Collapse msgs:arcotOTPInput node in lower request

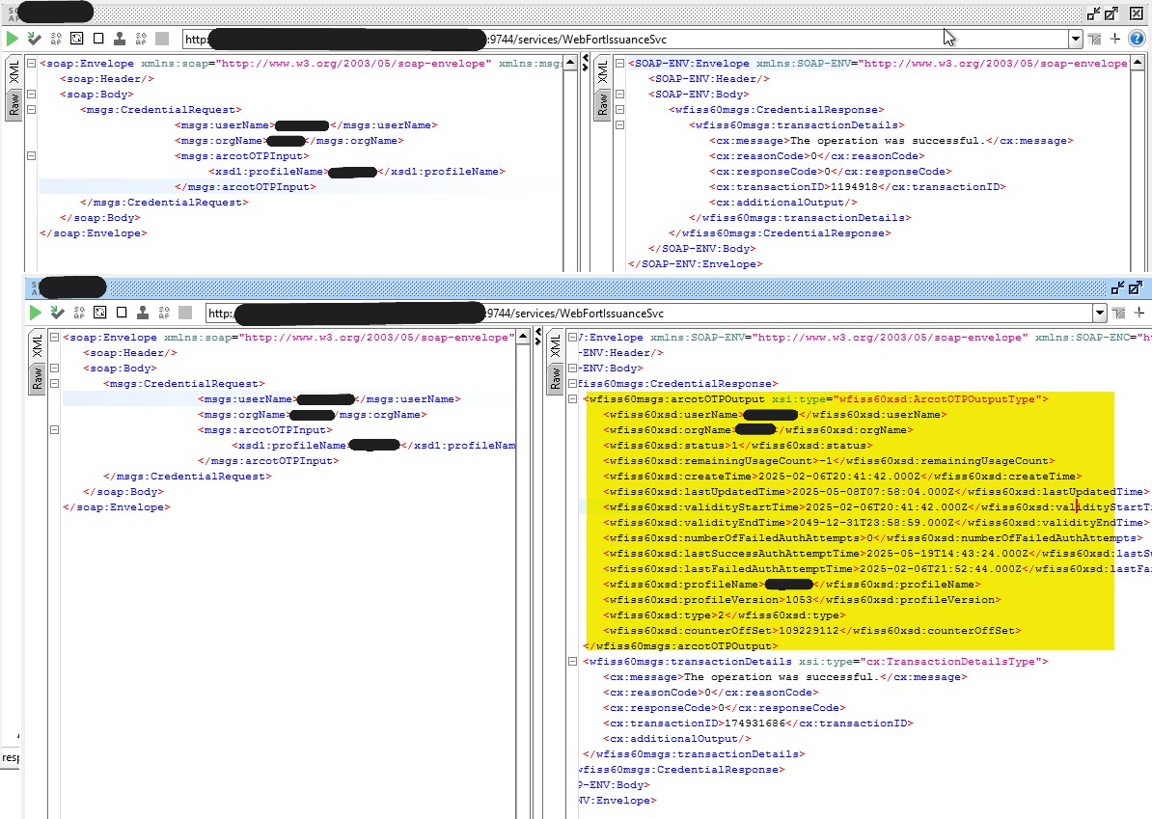point(54,429)
